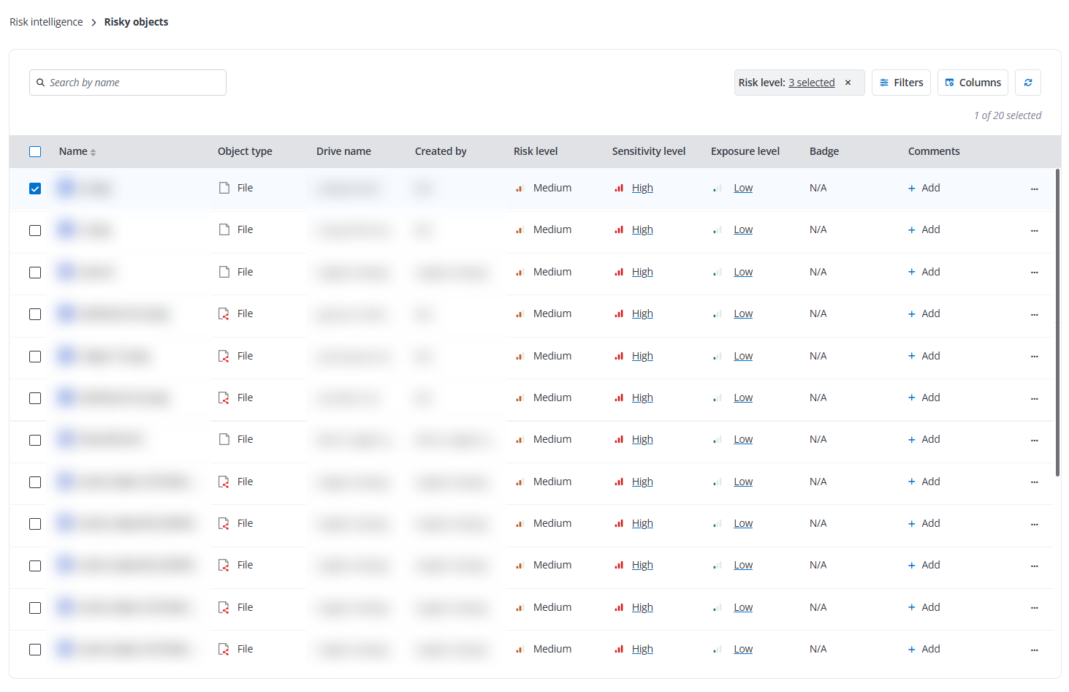Click the search magnifier icon
This screenshot has width=1069, height=692.
[41, 83]
